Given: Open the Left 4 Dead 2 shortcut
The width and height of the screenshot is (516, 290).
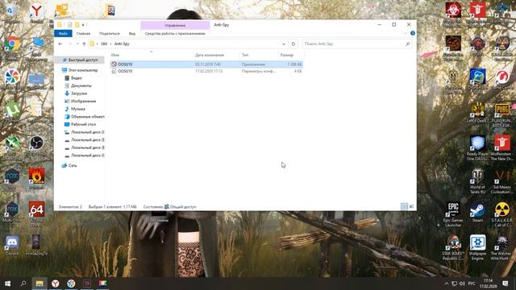Looking at the screenshot, I should pos(477,113).
